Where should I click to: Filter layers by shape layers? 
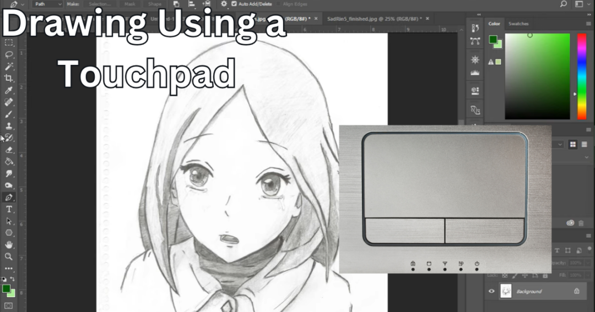567,250
